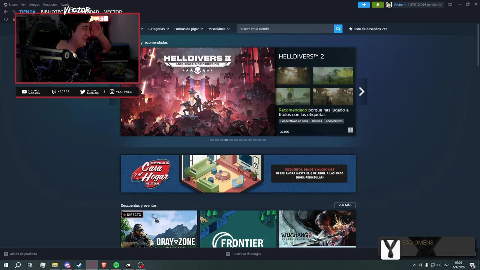Open the Windows Start menu
480x270 pixels.
(6, 265)
